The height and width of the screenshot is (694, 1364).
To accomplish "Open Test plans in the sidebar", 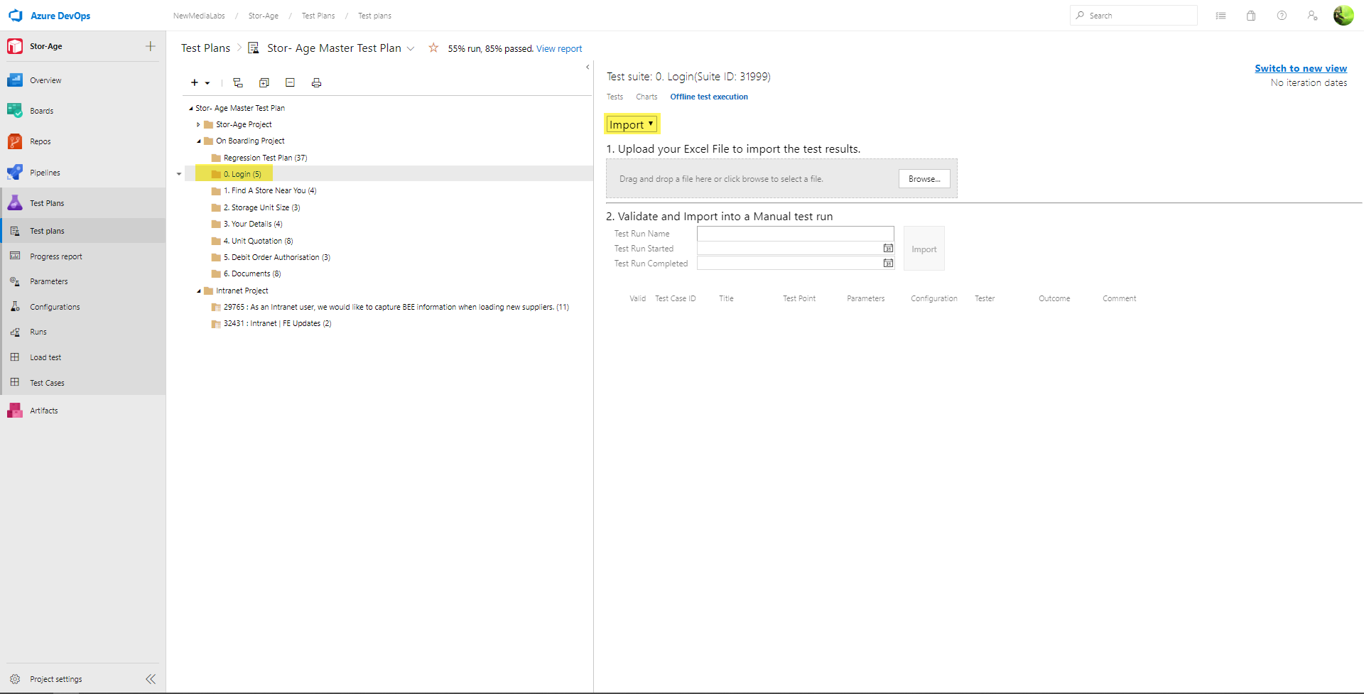I will (x=83, y=231).
